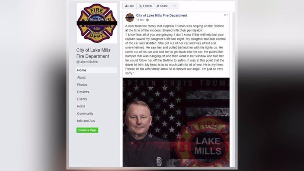Open the Captain Chris Truman memorial photo
The height and width of the screenshot is (171, 304).
pos(176,122)
